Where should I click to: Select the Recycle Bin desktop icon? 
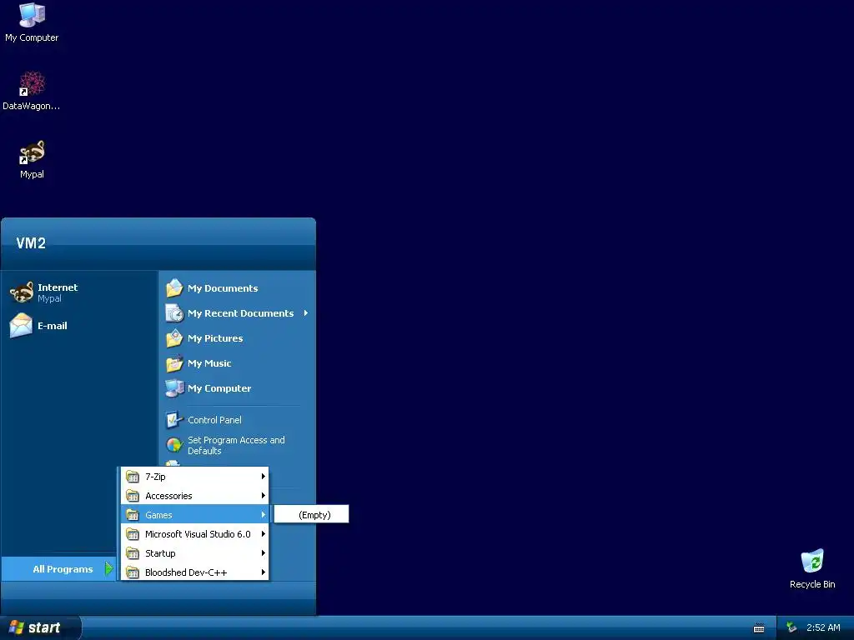click(x=812, y=562)
